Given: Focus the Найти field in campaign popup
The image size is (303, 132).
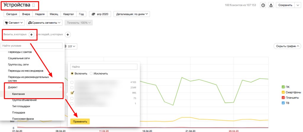Looking at the screenshot, I should coord(104,67).
